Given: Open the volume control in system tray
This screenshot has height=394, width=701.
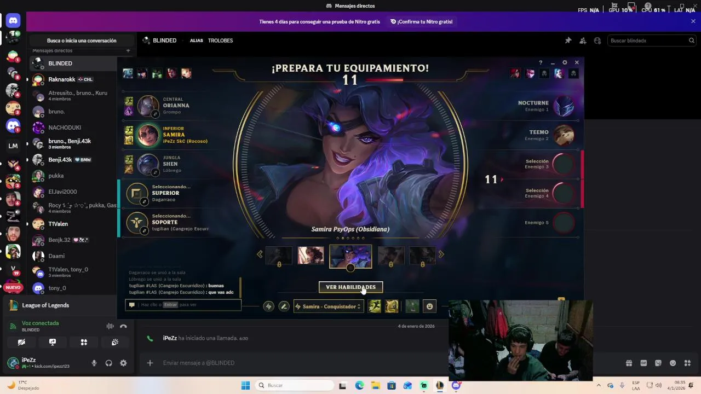Looking at the screenshot, I should [x=658, y=385].
